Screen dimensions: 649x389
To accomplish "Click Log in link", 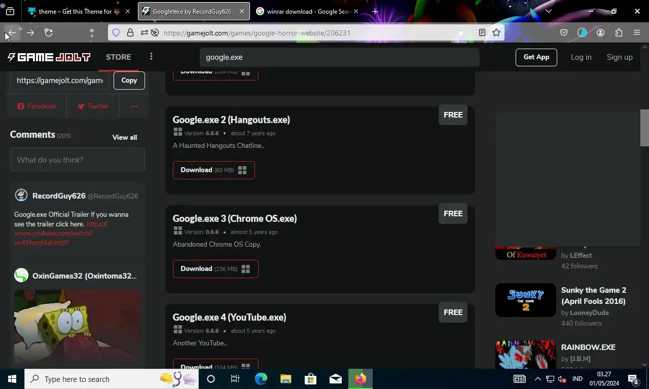I will pyautogui.click(x=581, y=57).
